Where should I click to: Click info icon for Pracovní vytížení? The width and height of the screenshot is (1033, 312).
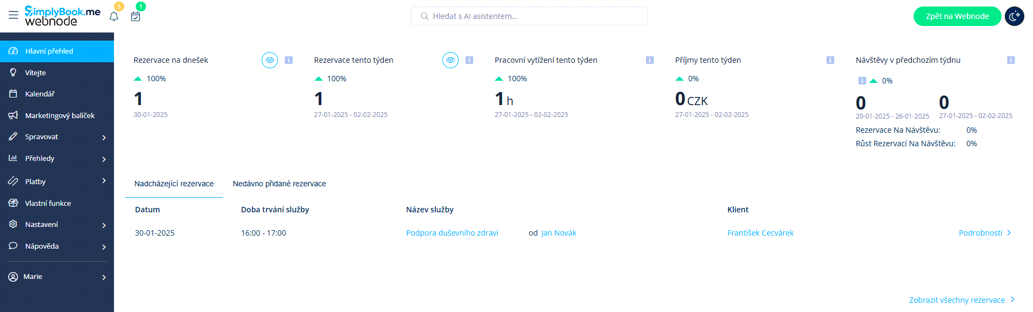(649, 60)
